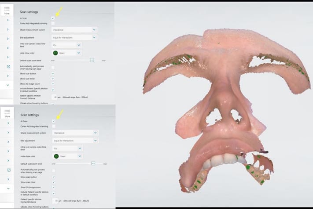This screenshot has height=209, width=313.
Task: Click the down chevron in the top sidebar
Action: [x=8, y=85]
